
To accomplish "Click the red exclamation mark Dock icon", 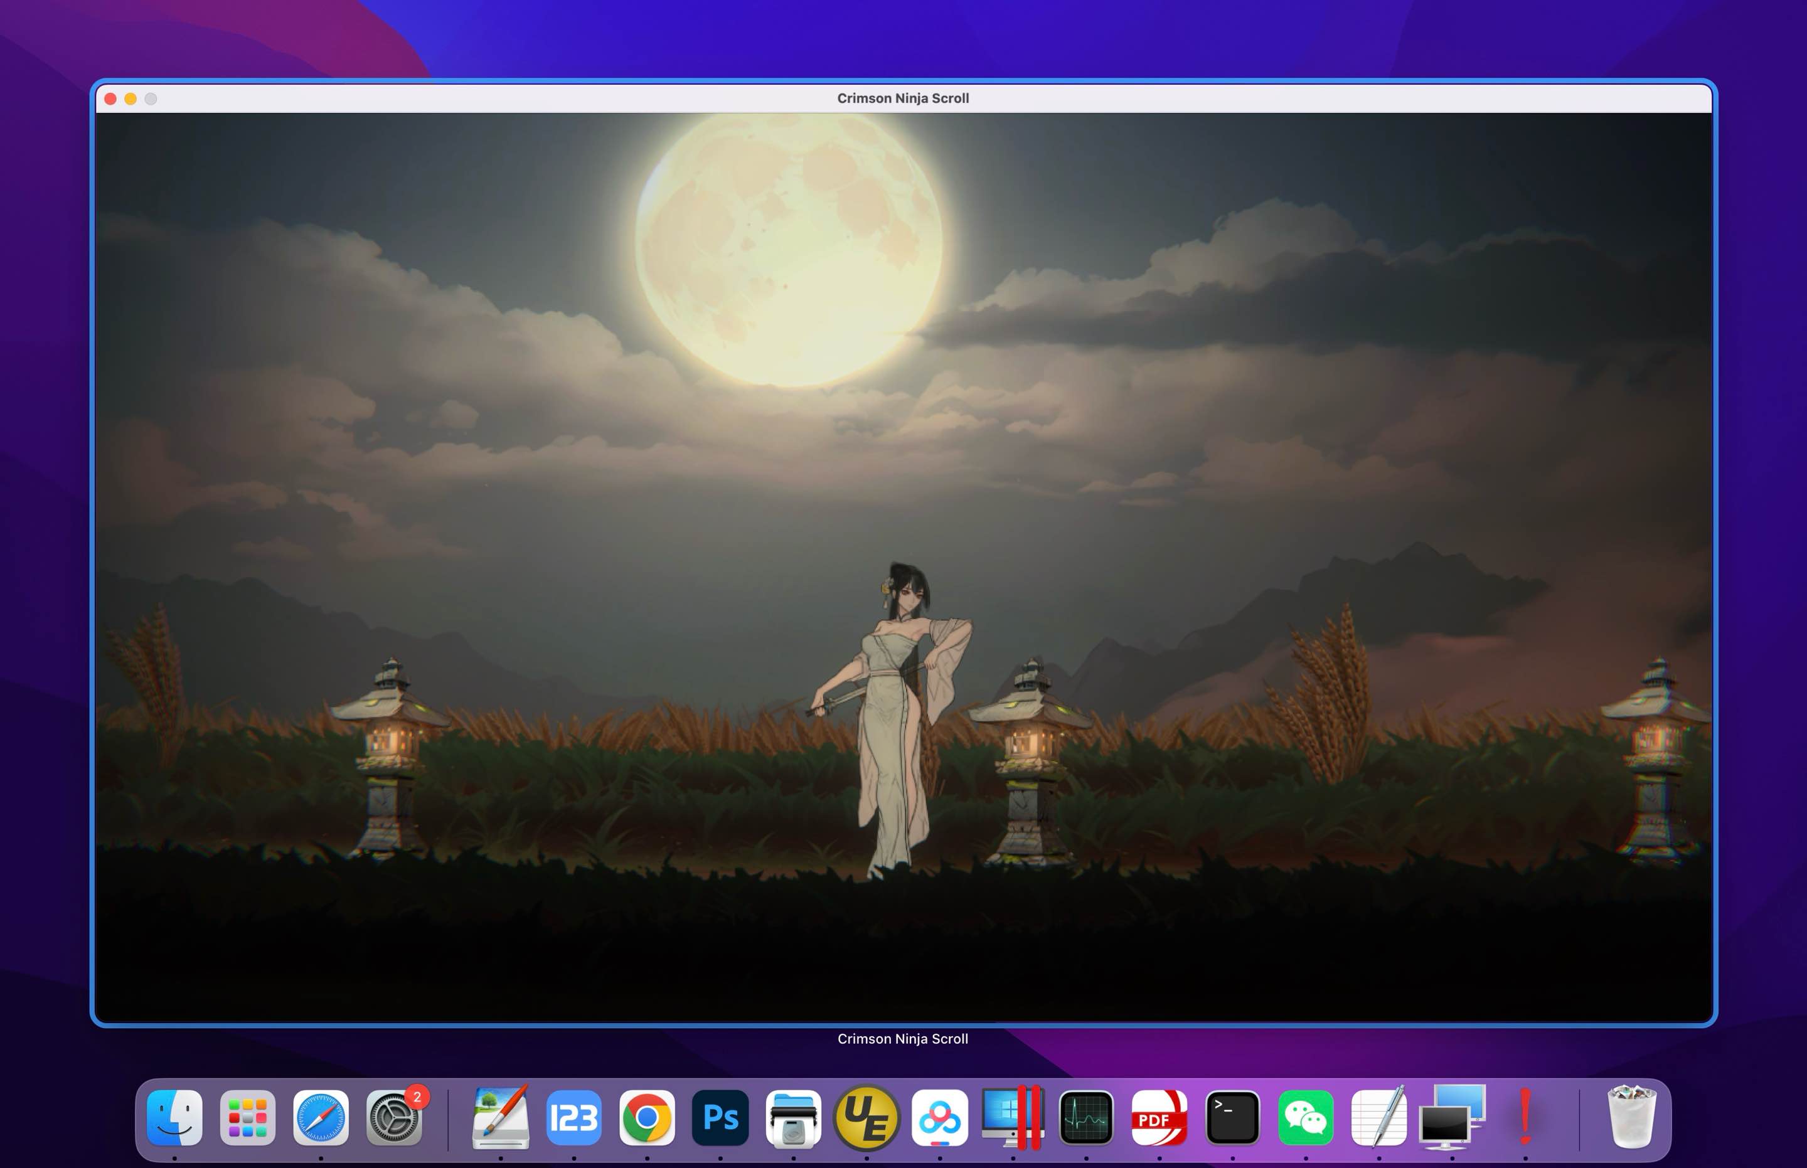I will pyautogui.click(x=1525, y=1118).
